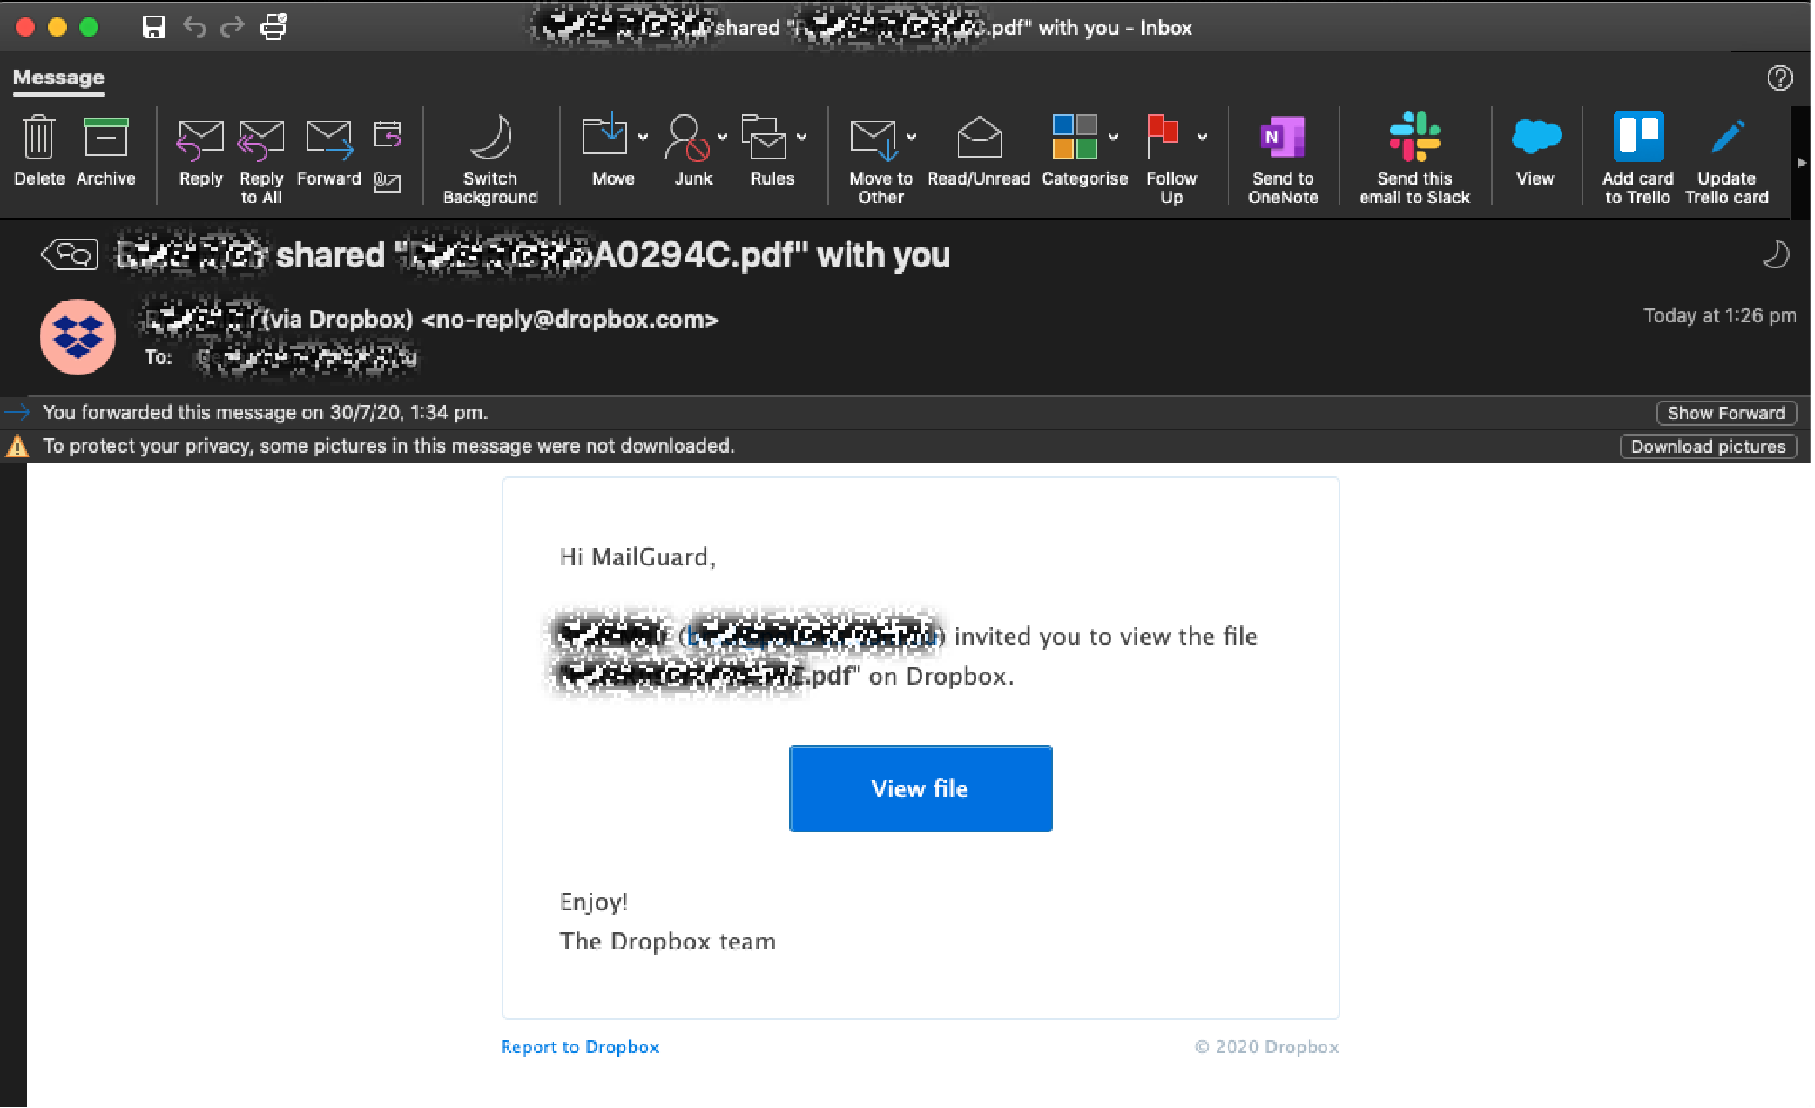Click the View file button
Viewport: 1815px width, 1108px height.
click(921, 788)
